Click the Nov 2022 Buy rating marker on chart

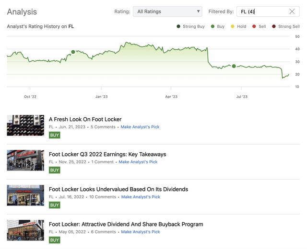tap(73, 52)
